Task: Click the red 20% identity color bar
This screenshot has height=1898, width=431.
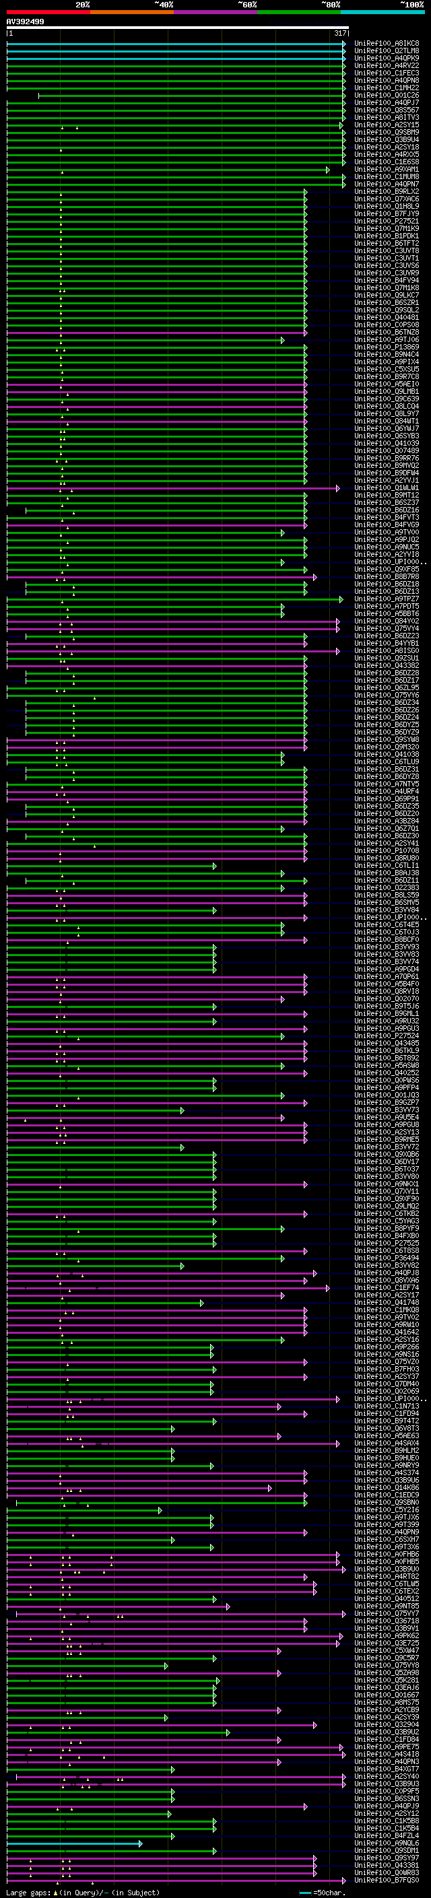Action: [x=48, y=12]
